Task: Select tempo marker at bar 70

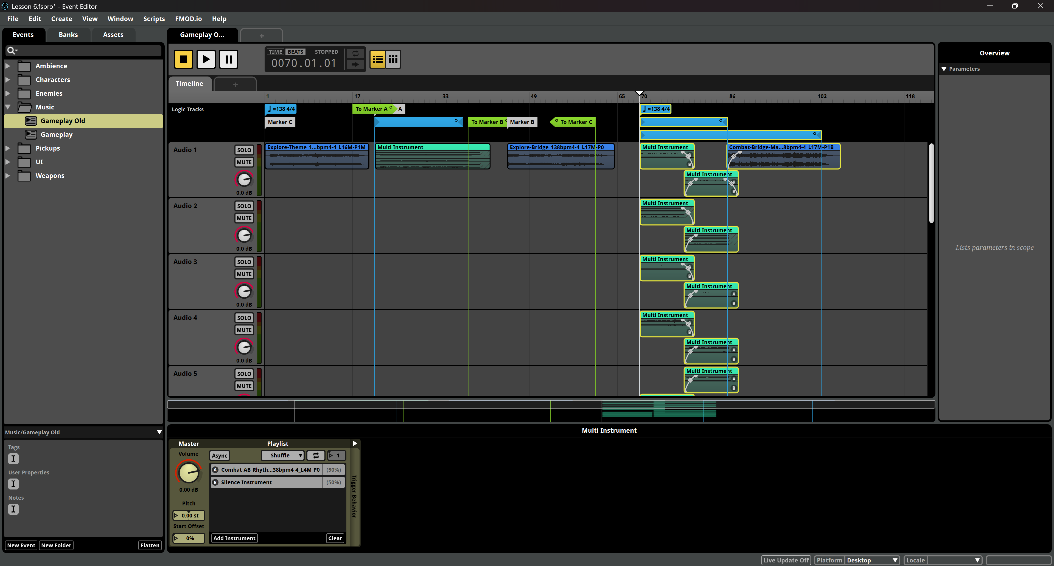Action: point(655,109)
